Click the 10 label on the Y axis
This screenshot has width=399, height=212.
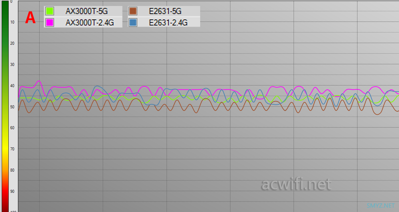tap(12, 22)
